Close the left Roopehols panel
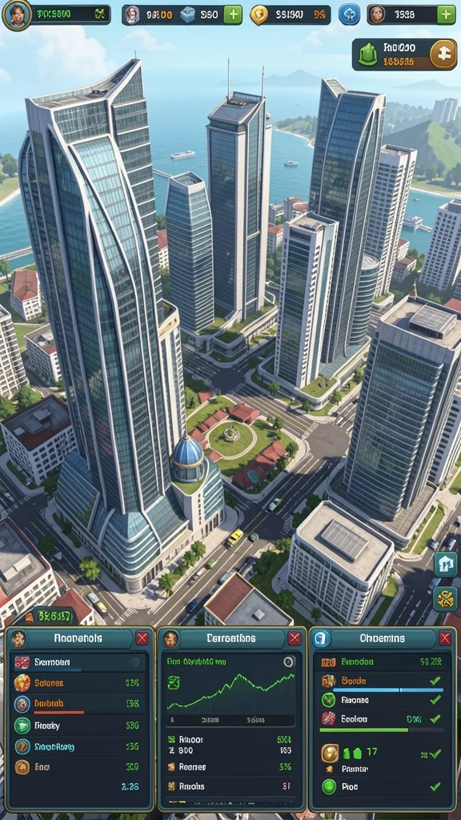461x820 pixels. (x=142, y=638)
